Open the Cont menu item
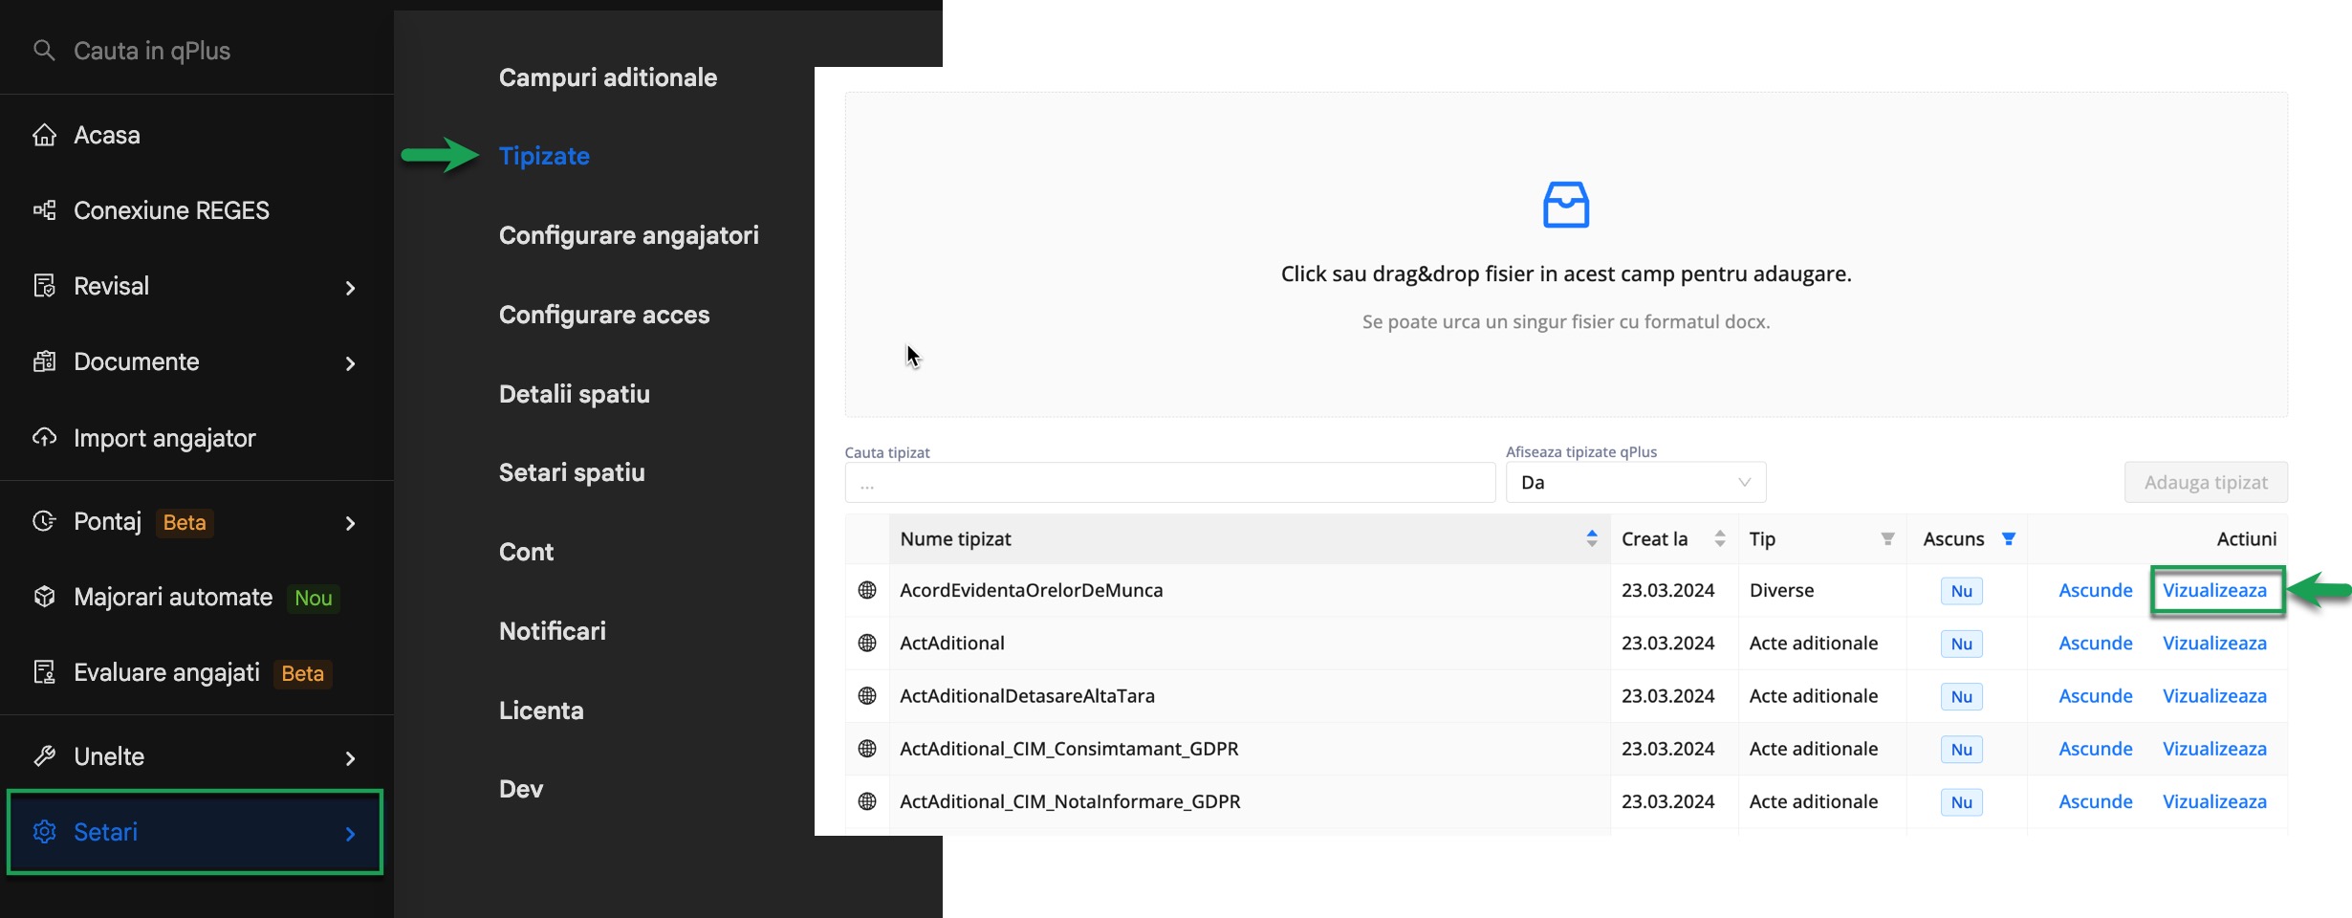Viewport: 2352px width, 918px height. tap(526, 552)
